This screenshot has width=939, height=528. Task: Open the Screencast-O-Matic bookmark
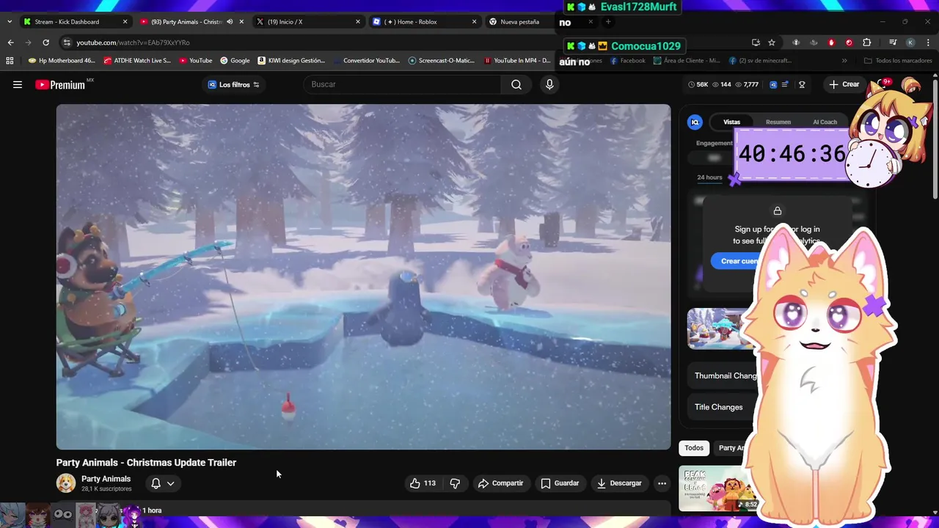(x=442, y=61)
